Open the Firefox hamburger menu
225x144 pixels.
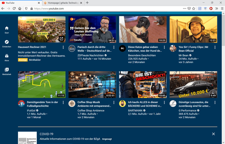pos(222,9)
